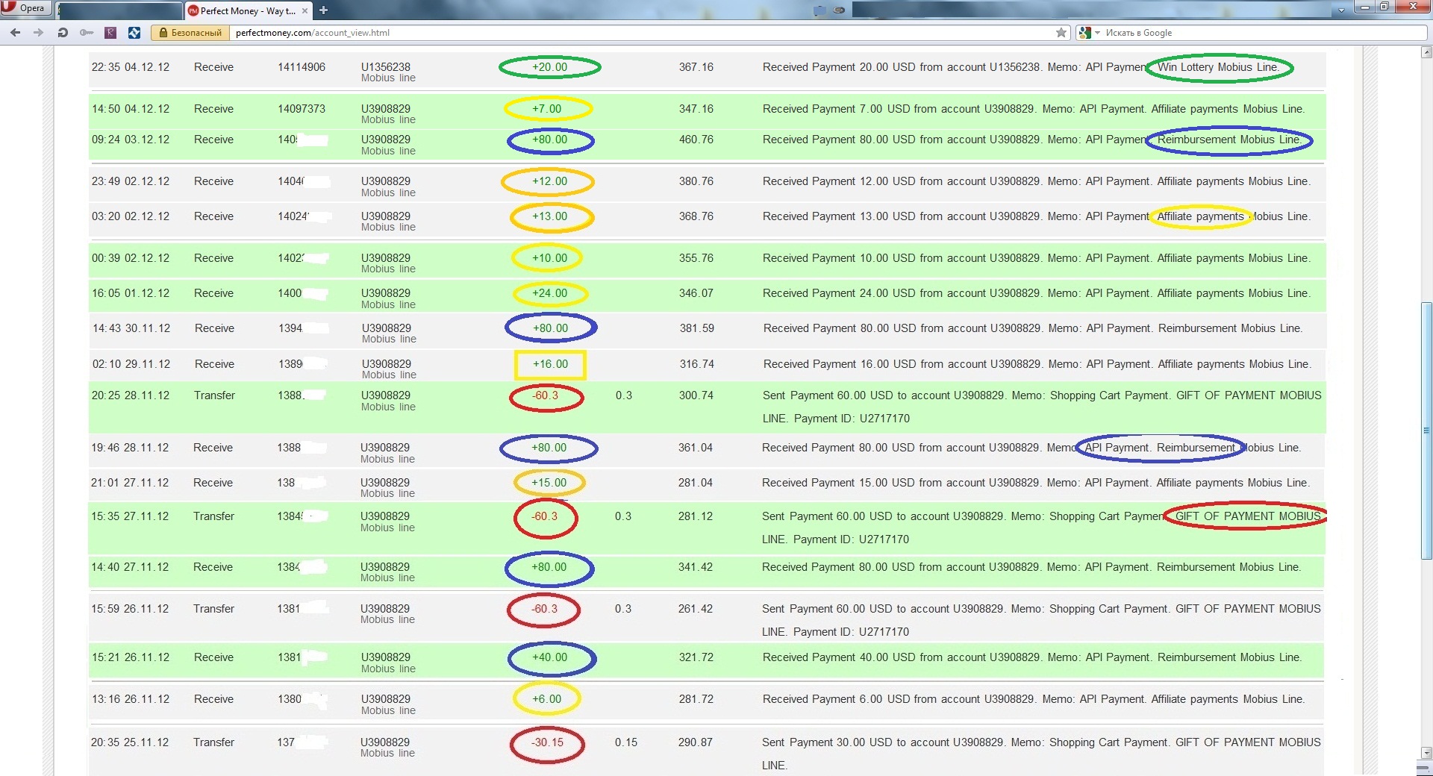The height and width of the screenshot is (776, 1433).
Task: Select the +24.00 amount
Action: (x=549, y=293)
